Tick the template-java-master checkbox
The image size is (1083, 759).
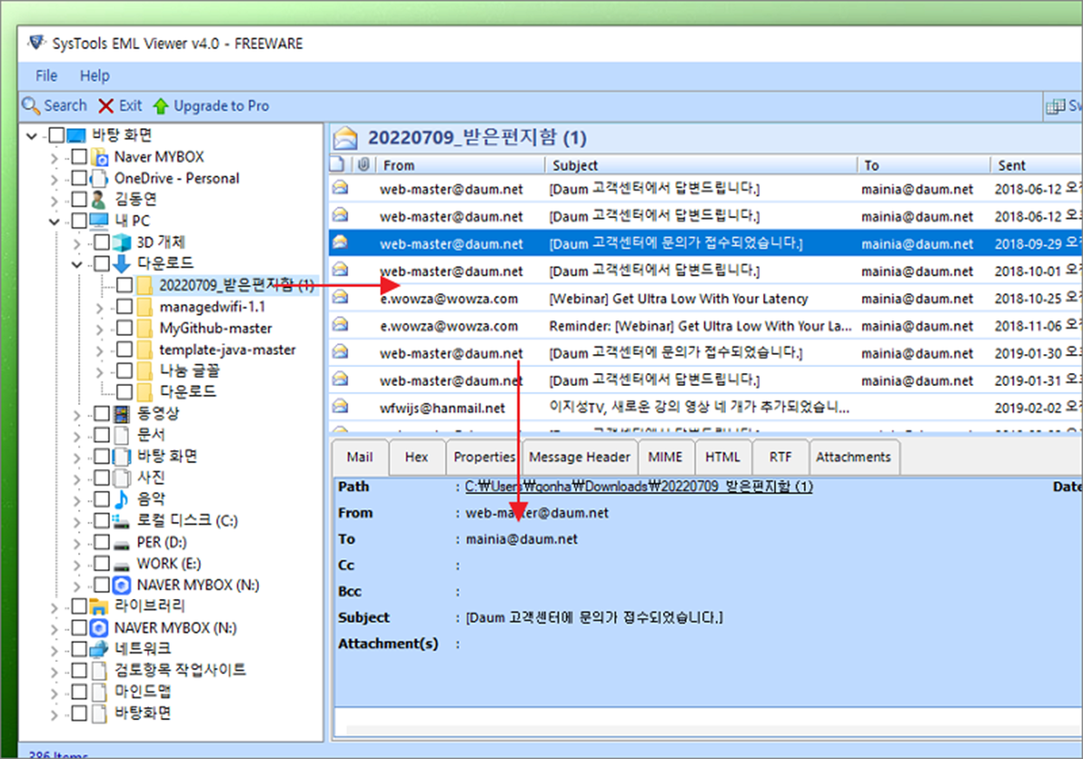(124, 350)
